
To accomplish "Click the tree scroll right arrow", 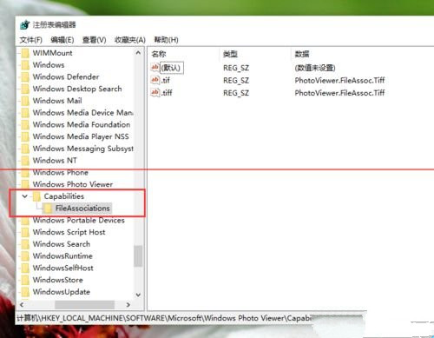I will 128,305.
